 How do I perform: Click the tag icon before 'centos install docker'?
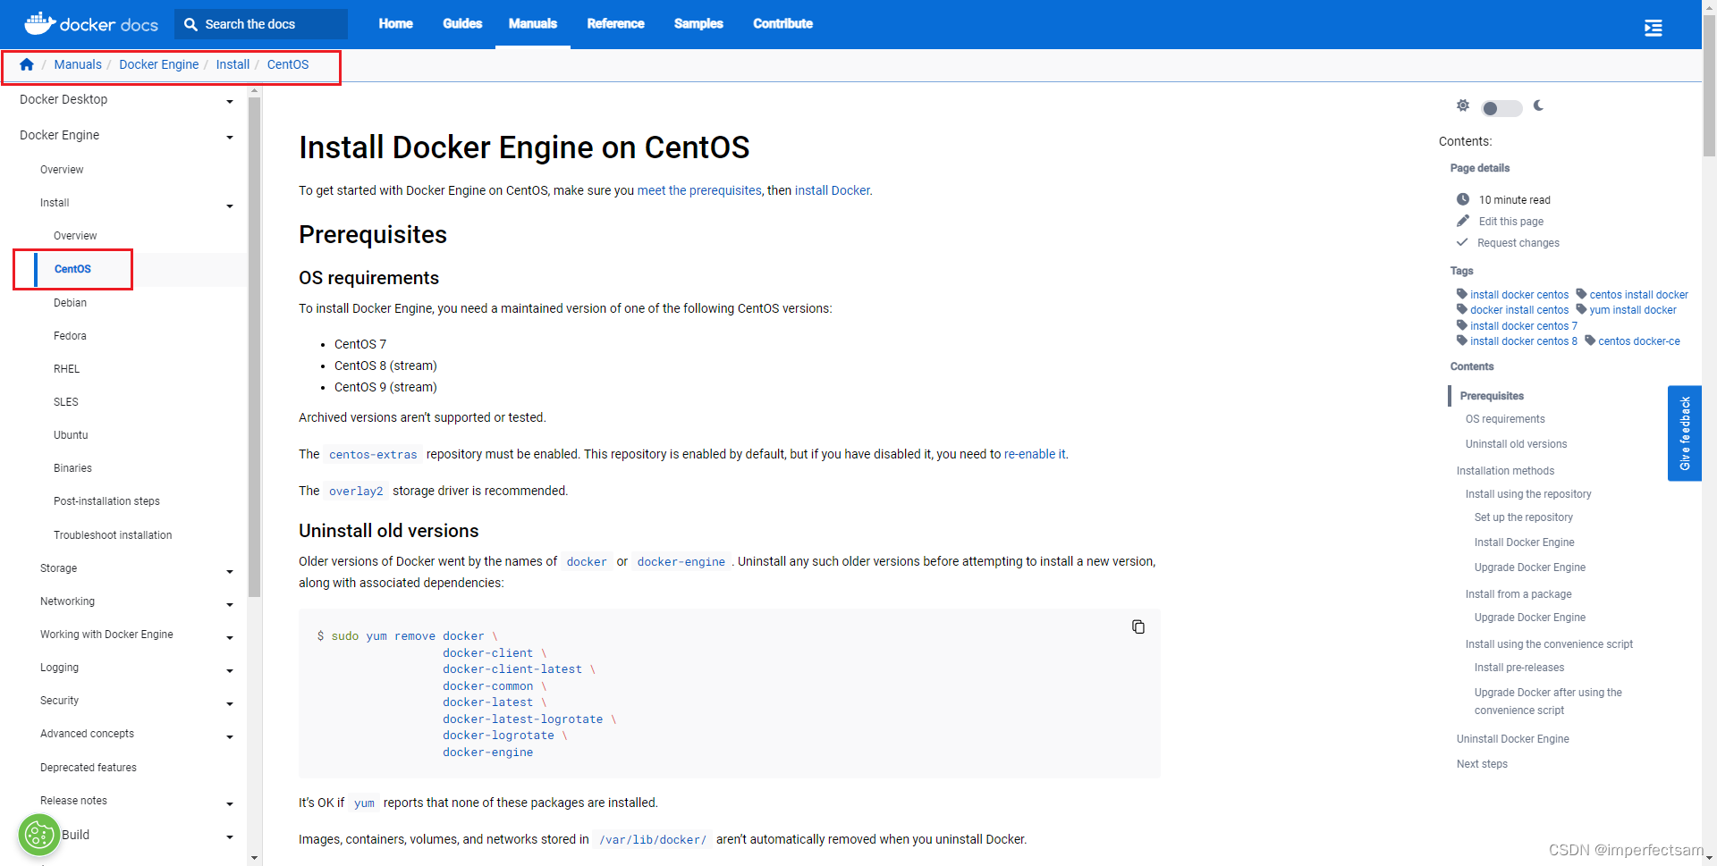tap(1581, 294)
